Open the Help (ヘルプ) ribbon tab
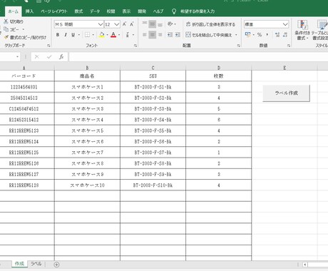The height and width of the screenshot is (271, 328). 158,11
